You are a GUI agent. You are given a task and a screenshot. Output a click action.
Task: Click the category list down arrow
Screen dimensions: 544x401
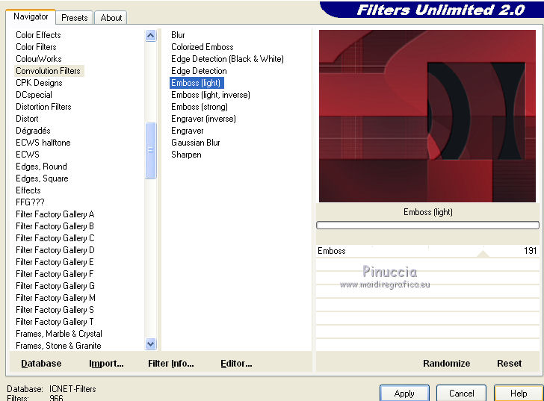point(151,344)
